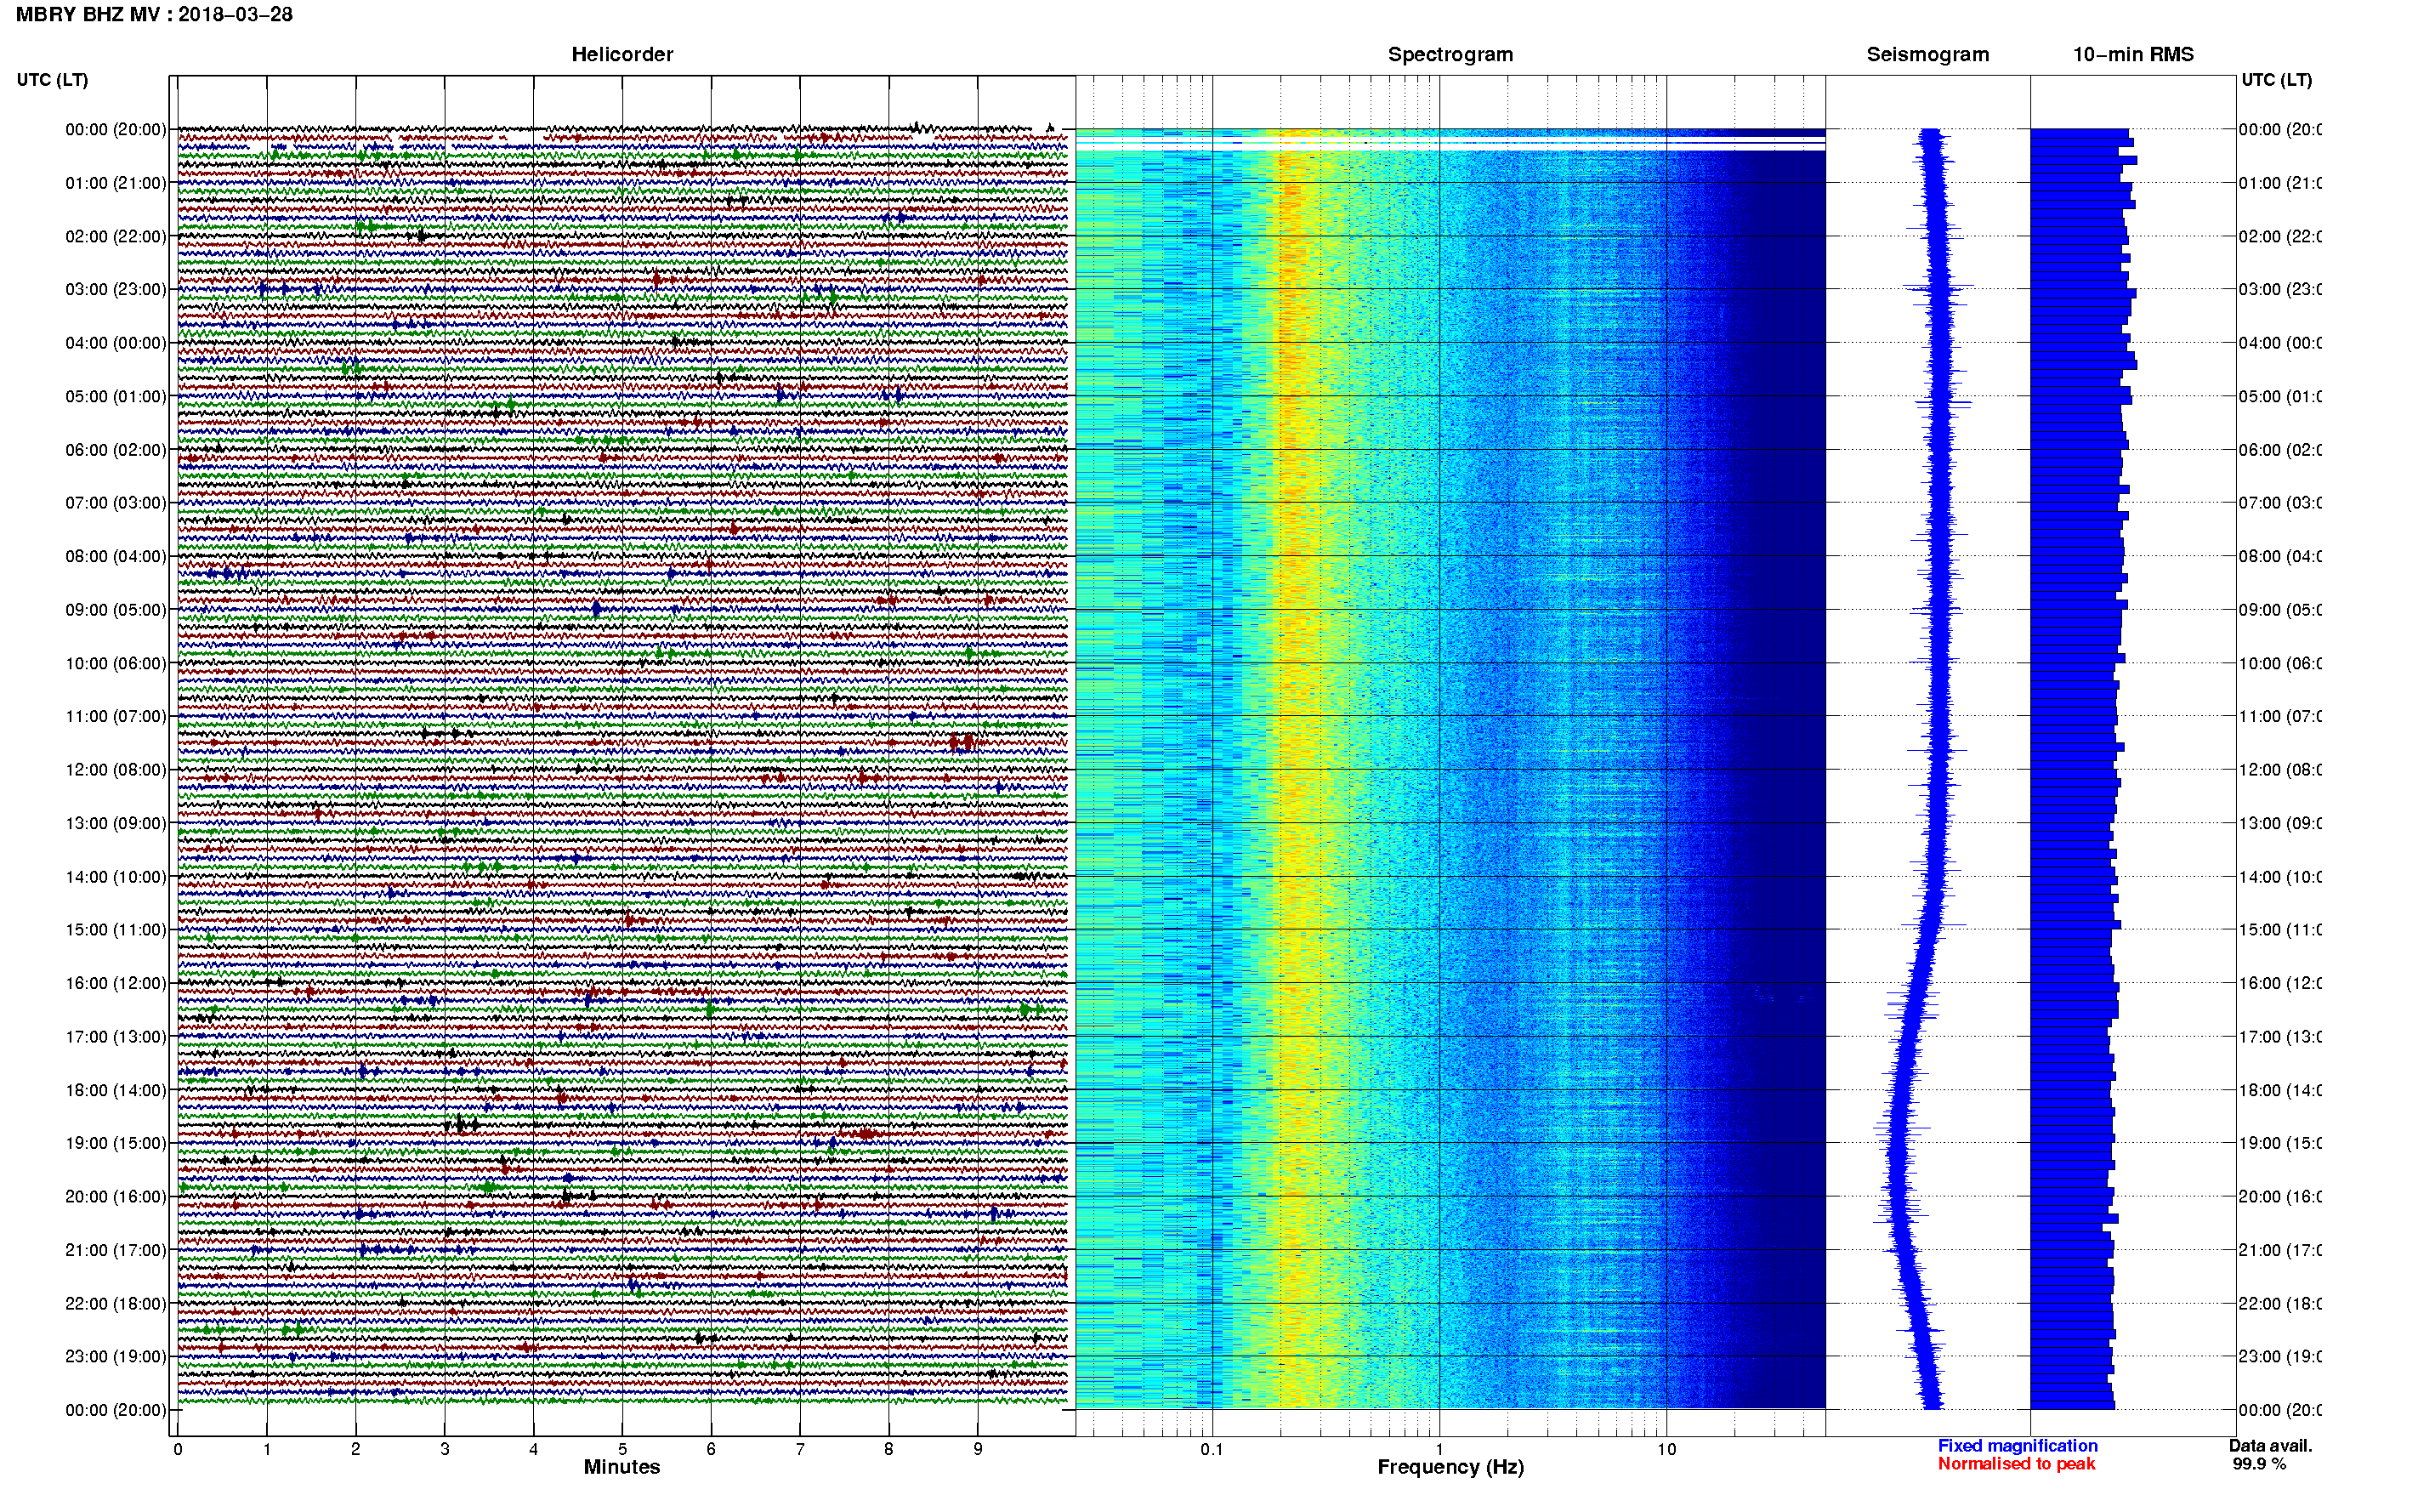Click left-axis time '09:00 (05:00)'
This screenshot has height=1512, width=2418.
click(116, 609)
